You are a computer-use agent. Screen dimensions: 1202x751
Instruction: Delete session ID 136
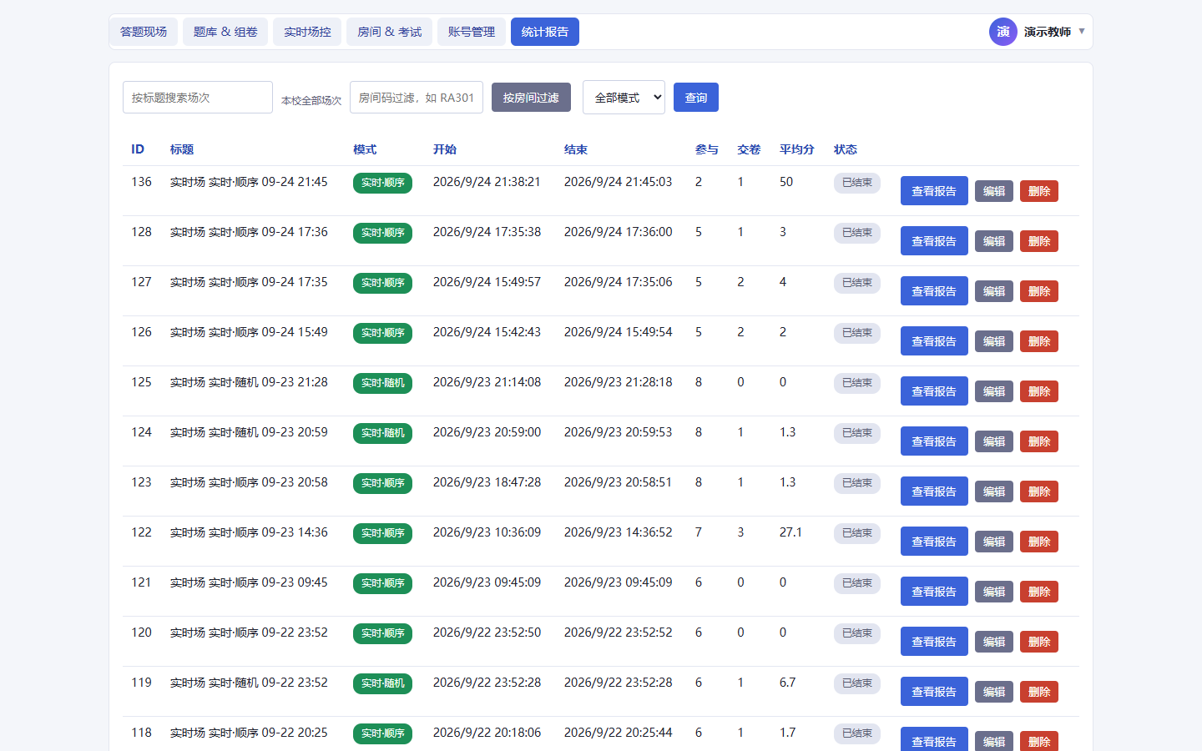coord(1039,191)
